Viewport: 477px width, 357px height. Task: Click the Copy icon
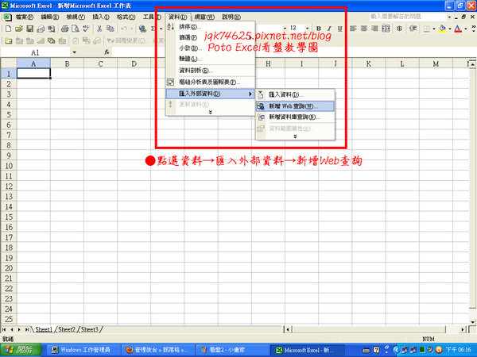point(111,29)
